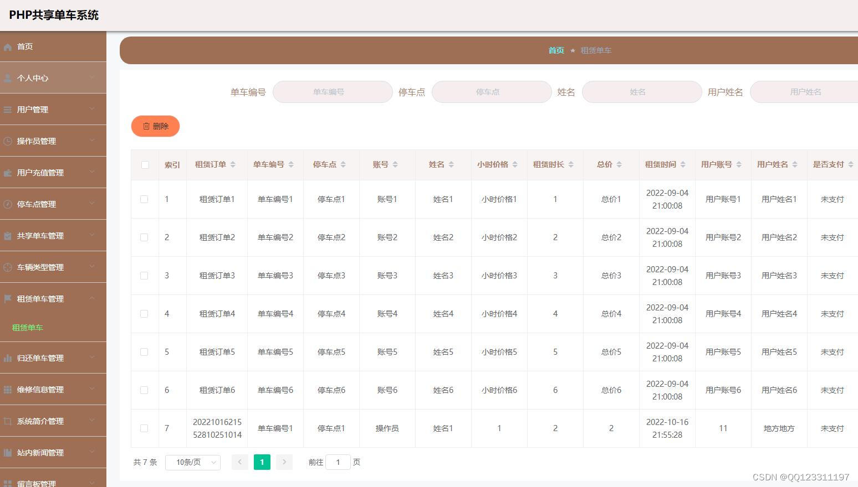Click the flag icon beside 租赁单车管理
The height and width of the screenshot is (487, 858).
pos(8,299)
